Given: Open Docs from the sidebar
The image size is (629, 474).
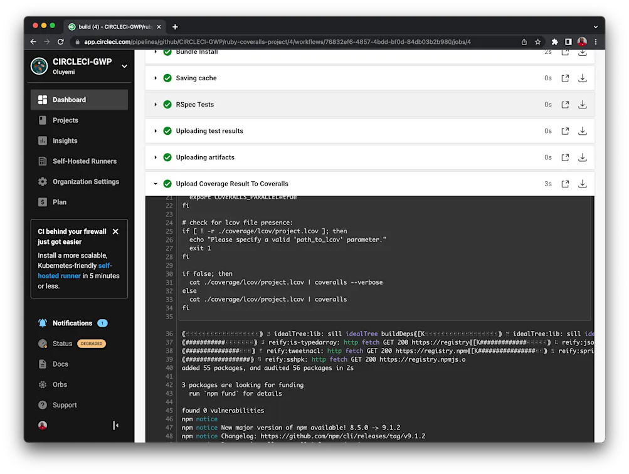Looking at the screenshot, I should pos(60,364).
